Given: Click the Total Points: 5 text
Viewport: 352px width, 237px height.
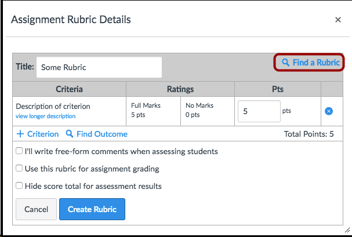Looking at the screenshot, I should (x=309, y=134).
